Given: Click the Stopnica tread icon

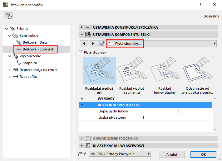Looking at the screenshot, I should [x=18, y=63].
